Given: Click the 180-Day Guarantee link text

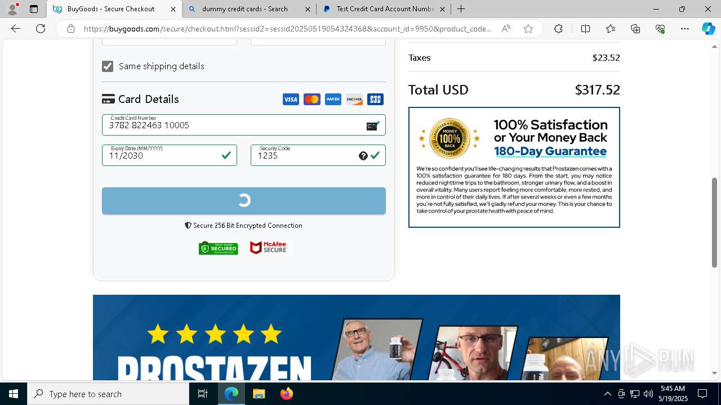Looking at the screenshot, I should point(550,151).
